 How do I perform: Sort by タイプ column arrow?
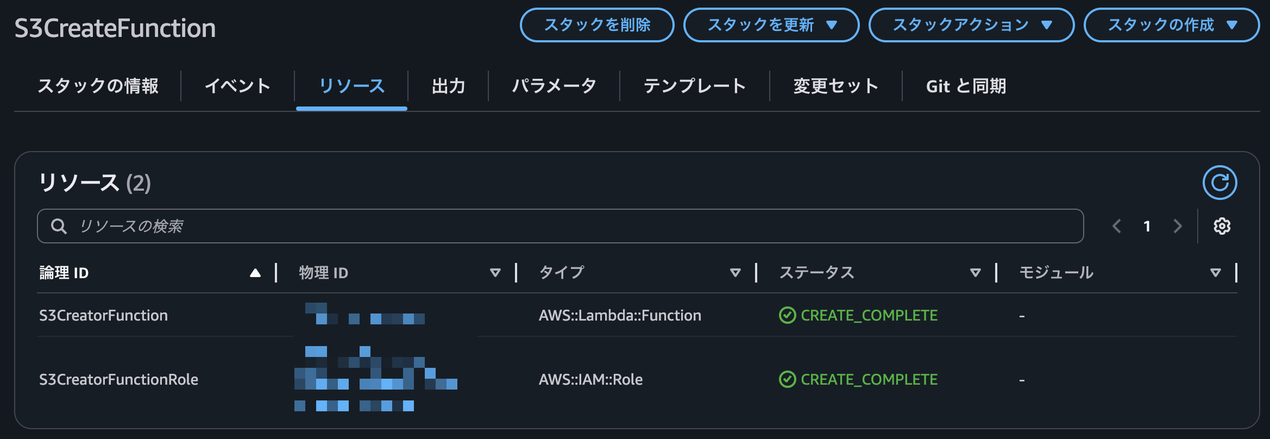735,273
